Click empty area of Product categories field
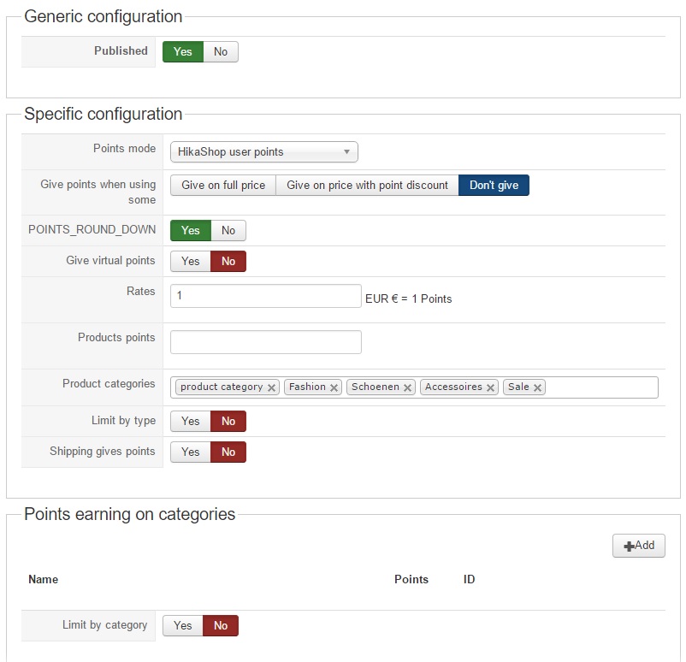The width and height of the screenshot is (686, 662). [602, 387]
